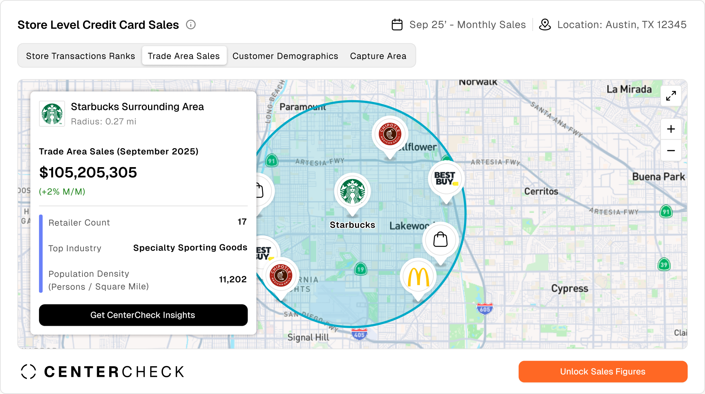Click the Buena Park map label
Viewport: 705px width, 394px height.
(x=658, y=177)
